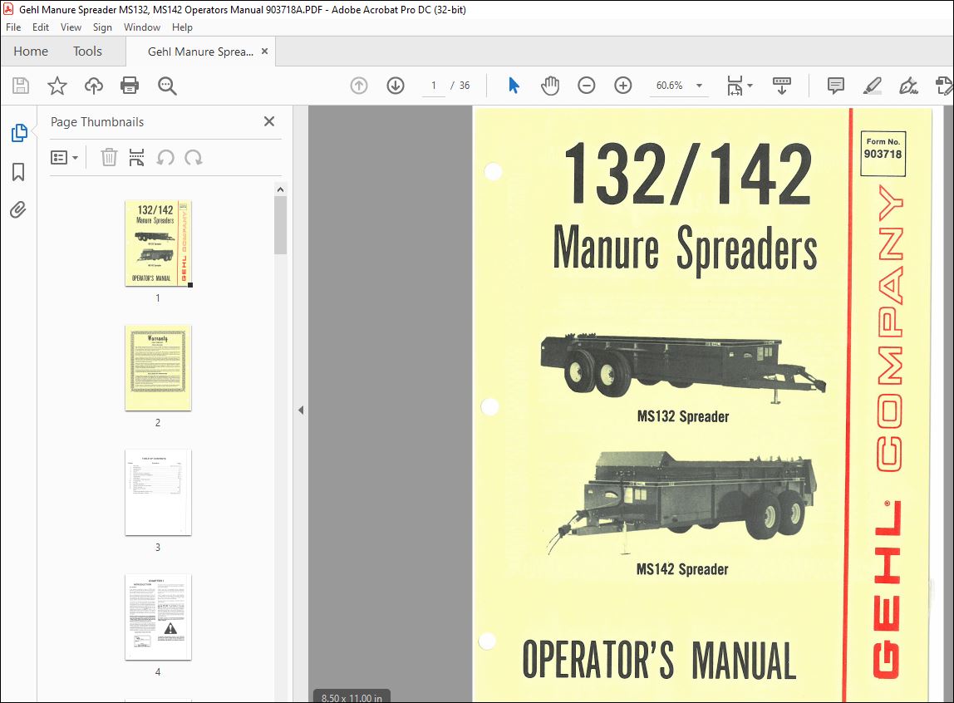Image resolution: width=954 pixels, height=703 pixels.
Task: Add a comment with the sticky note icon
Action: click(836, 86)
